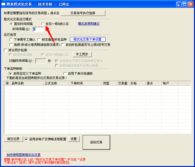
Task: Click the 启动交易 button
Action: 96,142
